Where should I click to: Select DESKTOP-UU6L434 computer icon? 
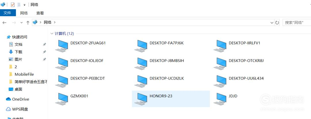pyautogui.click(x=220, y=81)
